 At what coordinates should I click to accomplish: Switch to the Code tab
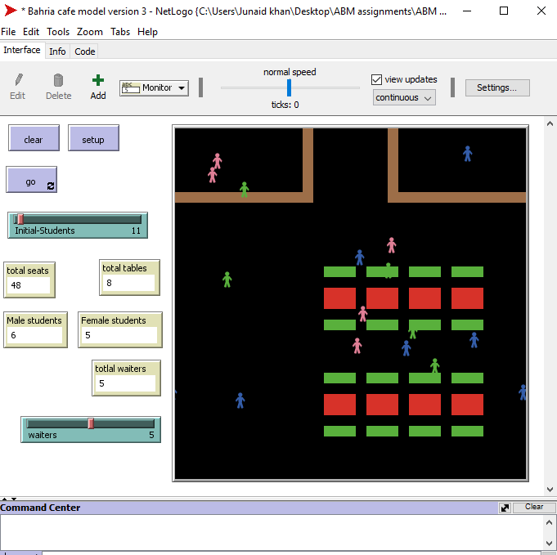pos(85,51)
